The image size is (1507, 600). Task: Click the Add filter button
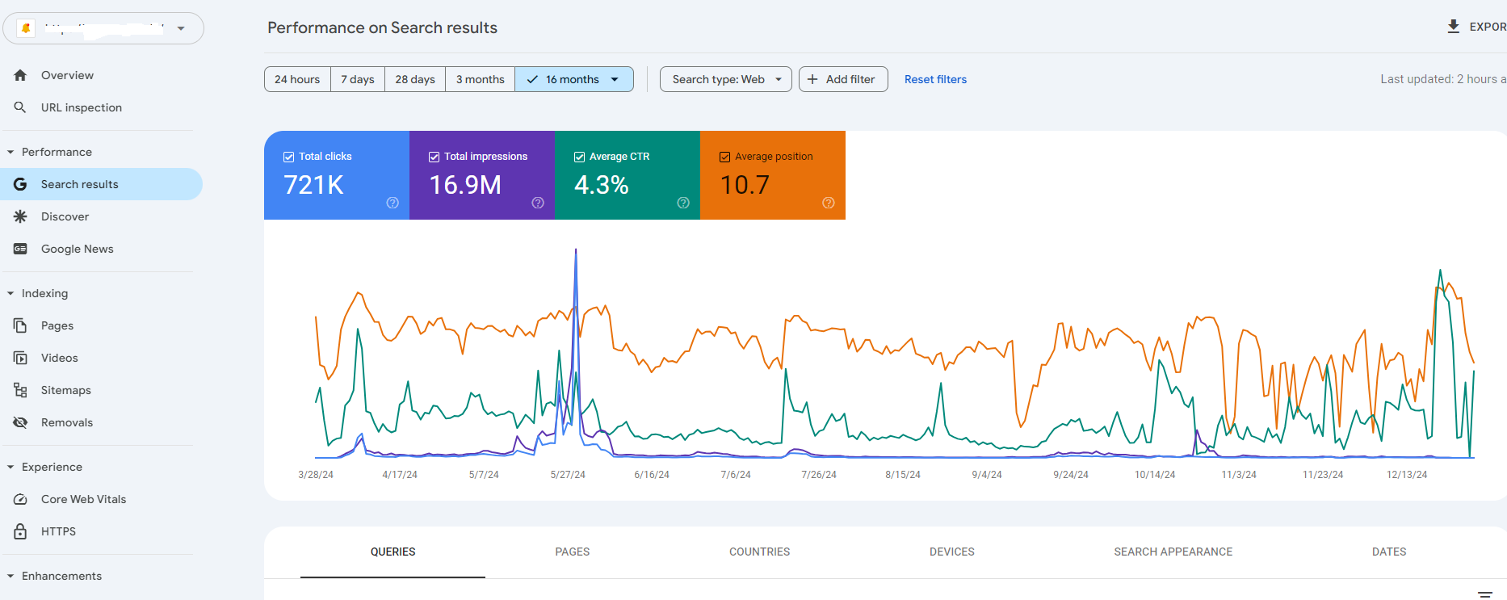point(842,79)
